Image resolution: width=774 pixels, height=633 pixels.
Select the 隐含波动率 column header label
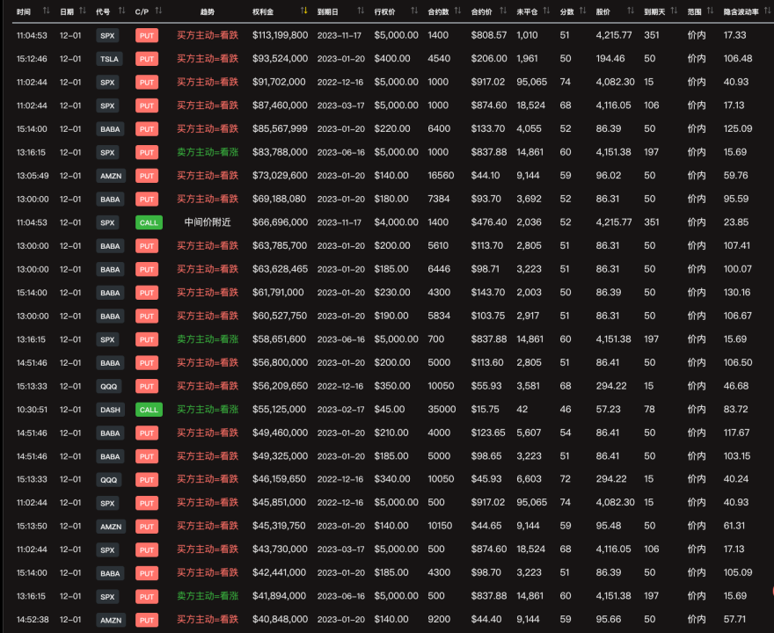point(741,11)
